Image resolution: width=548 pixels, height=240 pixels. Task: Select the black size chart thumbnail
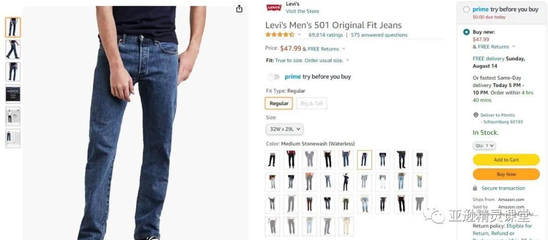click(x=13, y=94)
